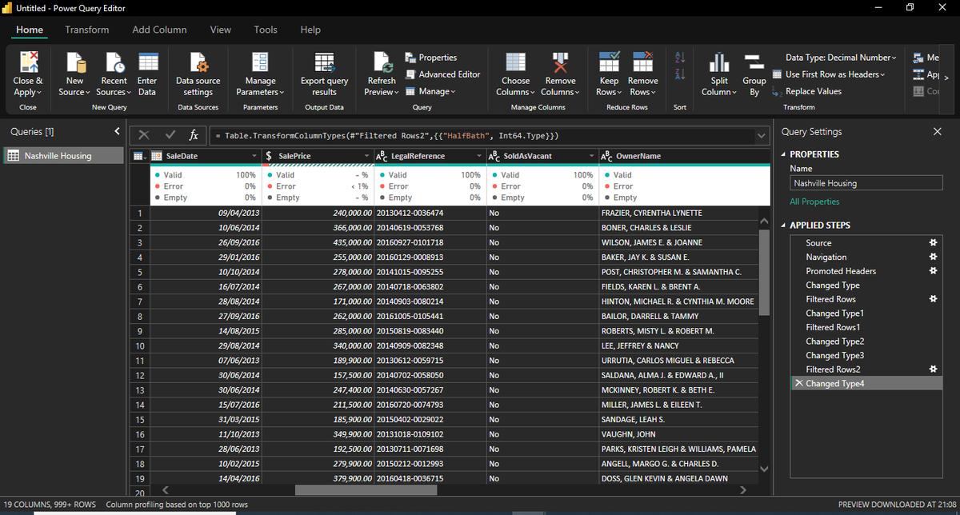This screenshot has width=960, height=515.
Task: Switch to the View tab
Action: [x=221, y=30]
